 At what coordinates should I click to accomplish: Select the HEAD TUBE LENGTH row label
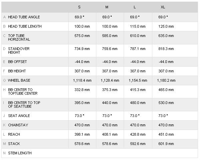(25, 26)
